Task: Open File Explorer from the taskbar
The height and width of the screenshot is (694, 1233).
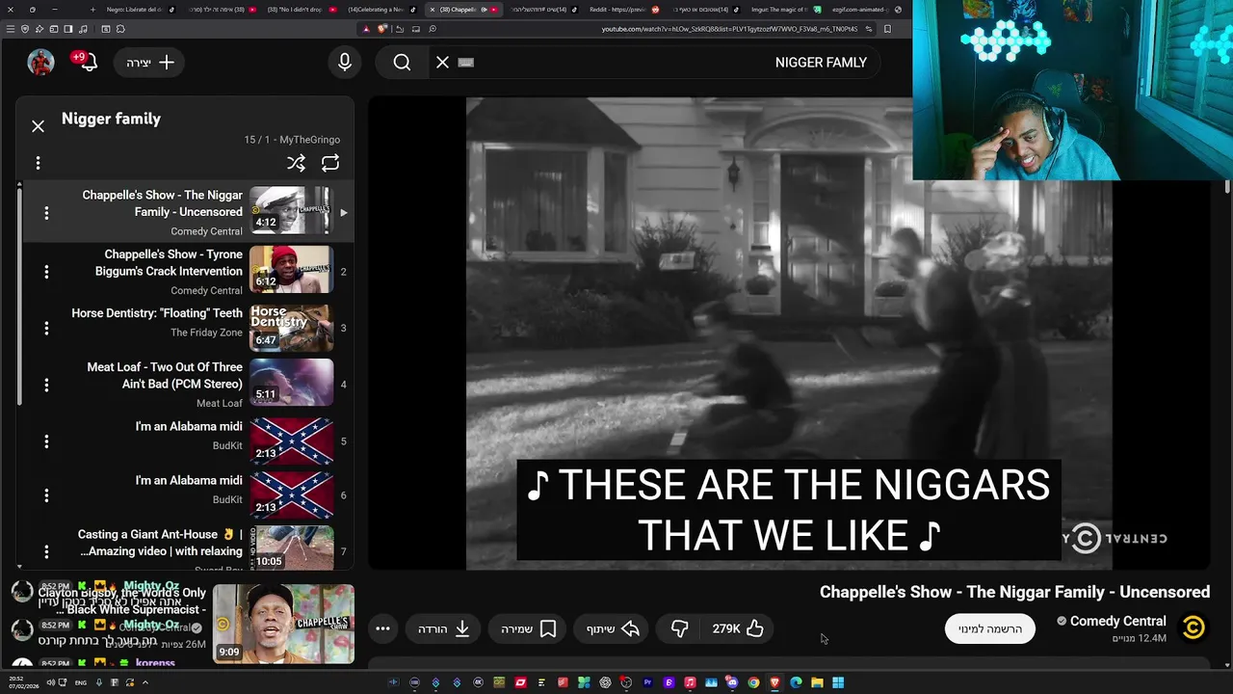Action: (x=817, y=682)
